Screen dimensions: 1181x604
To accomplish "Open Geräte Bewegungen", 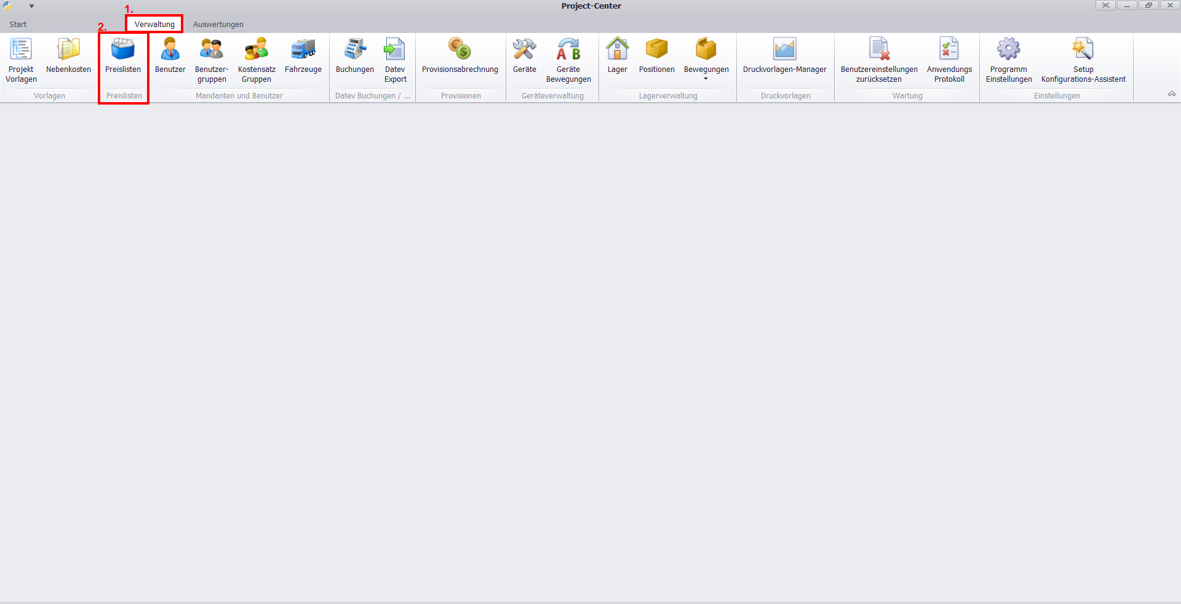I will [x=568, y=60].
